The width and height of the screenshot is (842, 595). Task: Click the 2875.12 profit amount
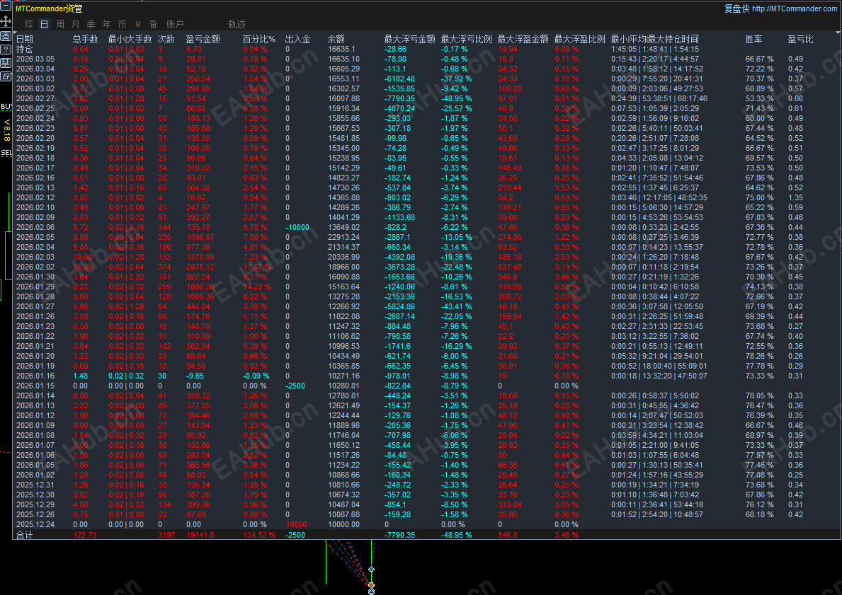pos(200,267)
